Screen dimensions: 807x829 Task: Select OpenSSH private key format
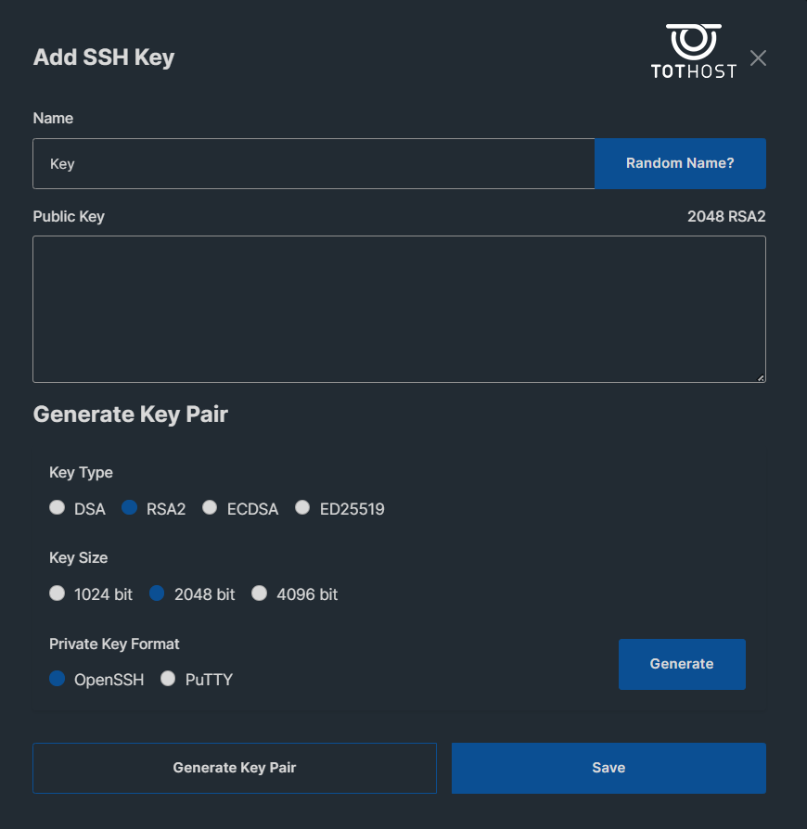(58, 679)
